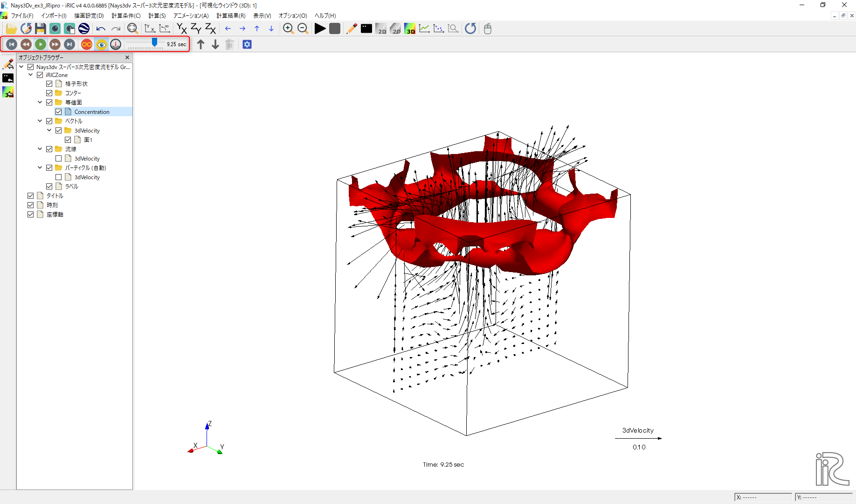Click the stop solver square icon
Viewport: 856px width, 504px height.
334,28
